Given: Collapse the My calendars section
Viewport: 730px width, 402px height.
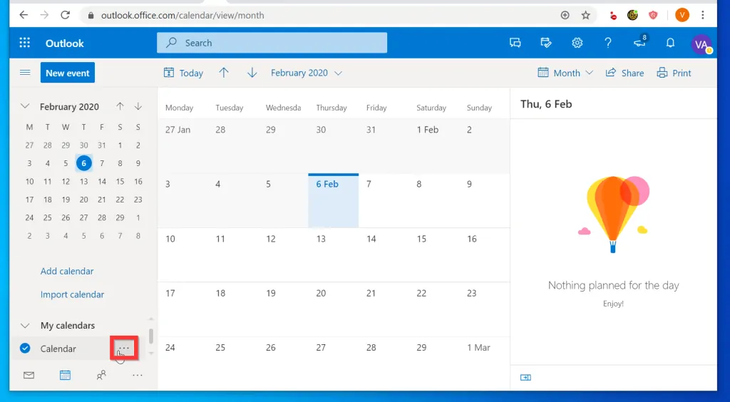Looking at the screenshot, I should (x=26, y=325).
